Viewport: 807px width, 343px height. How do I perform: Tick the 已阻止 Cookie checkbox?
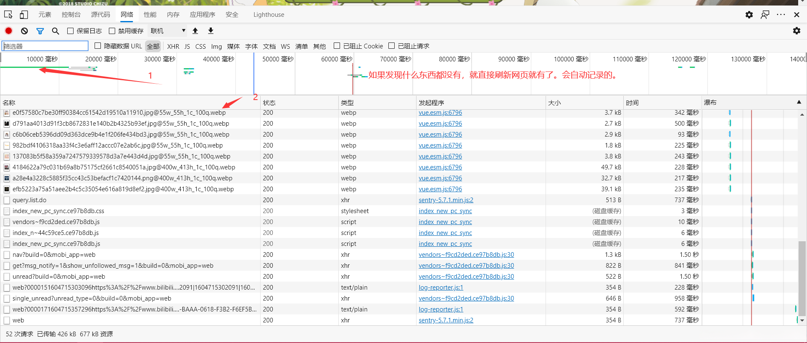coord(337,46)
